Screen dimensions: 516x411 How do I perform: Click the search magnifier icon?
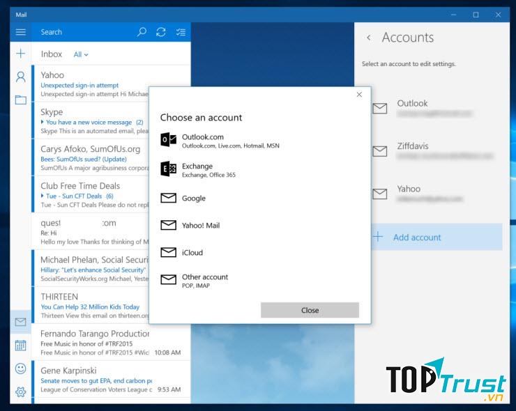[142, 32]
